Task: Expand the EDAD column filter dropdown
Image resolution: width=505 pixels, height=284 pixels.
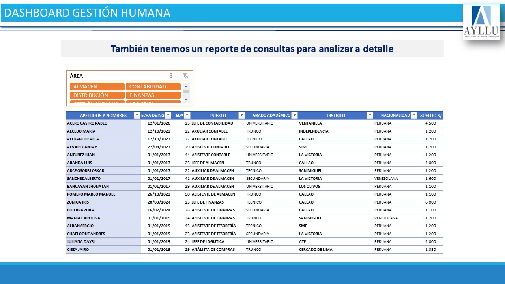Action: coord(187,115)
